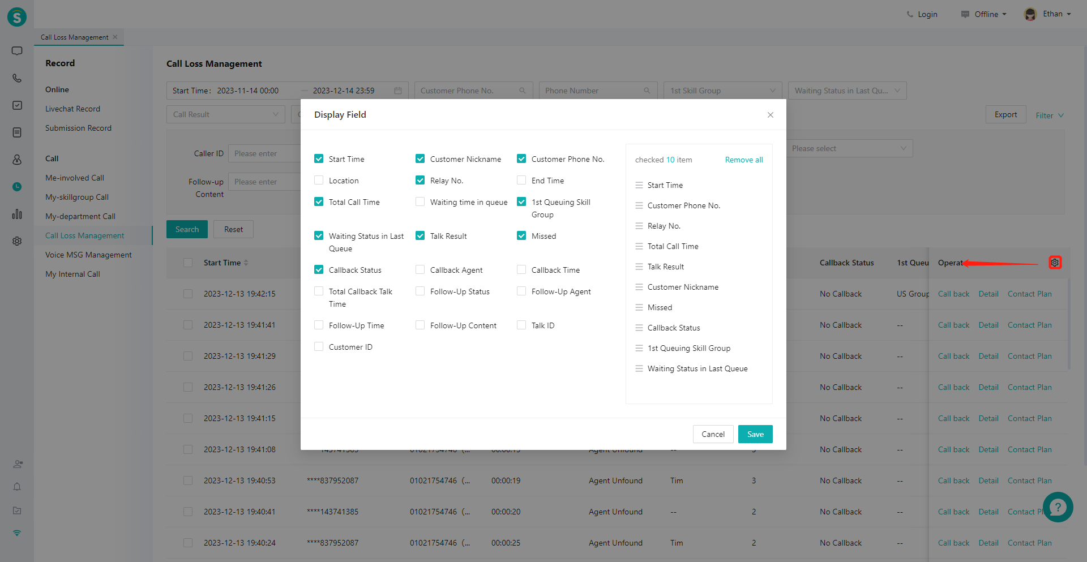Viewport: 1087px width, 562px height.
Task: Enable the Customer ID checkbox
Action: pos(319,346)
